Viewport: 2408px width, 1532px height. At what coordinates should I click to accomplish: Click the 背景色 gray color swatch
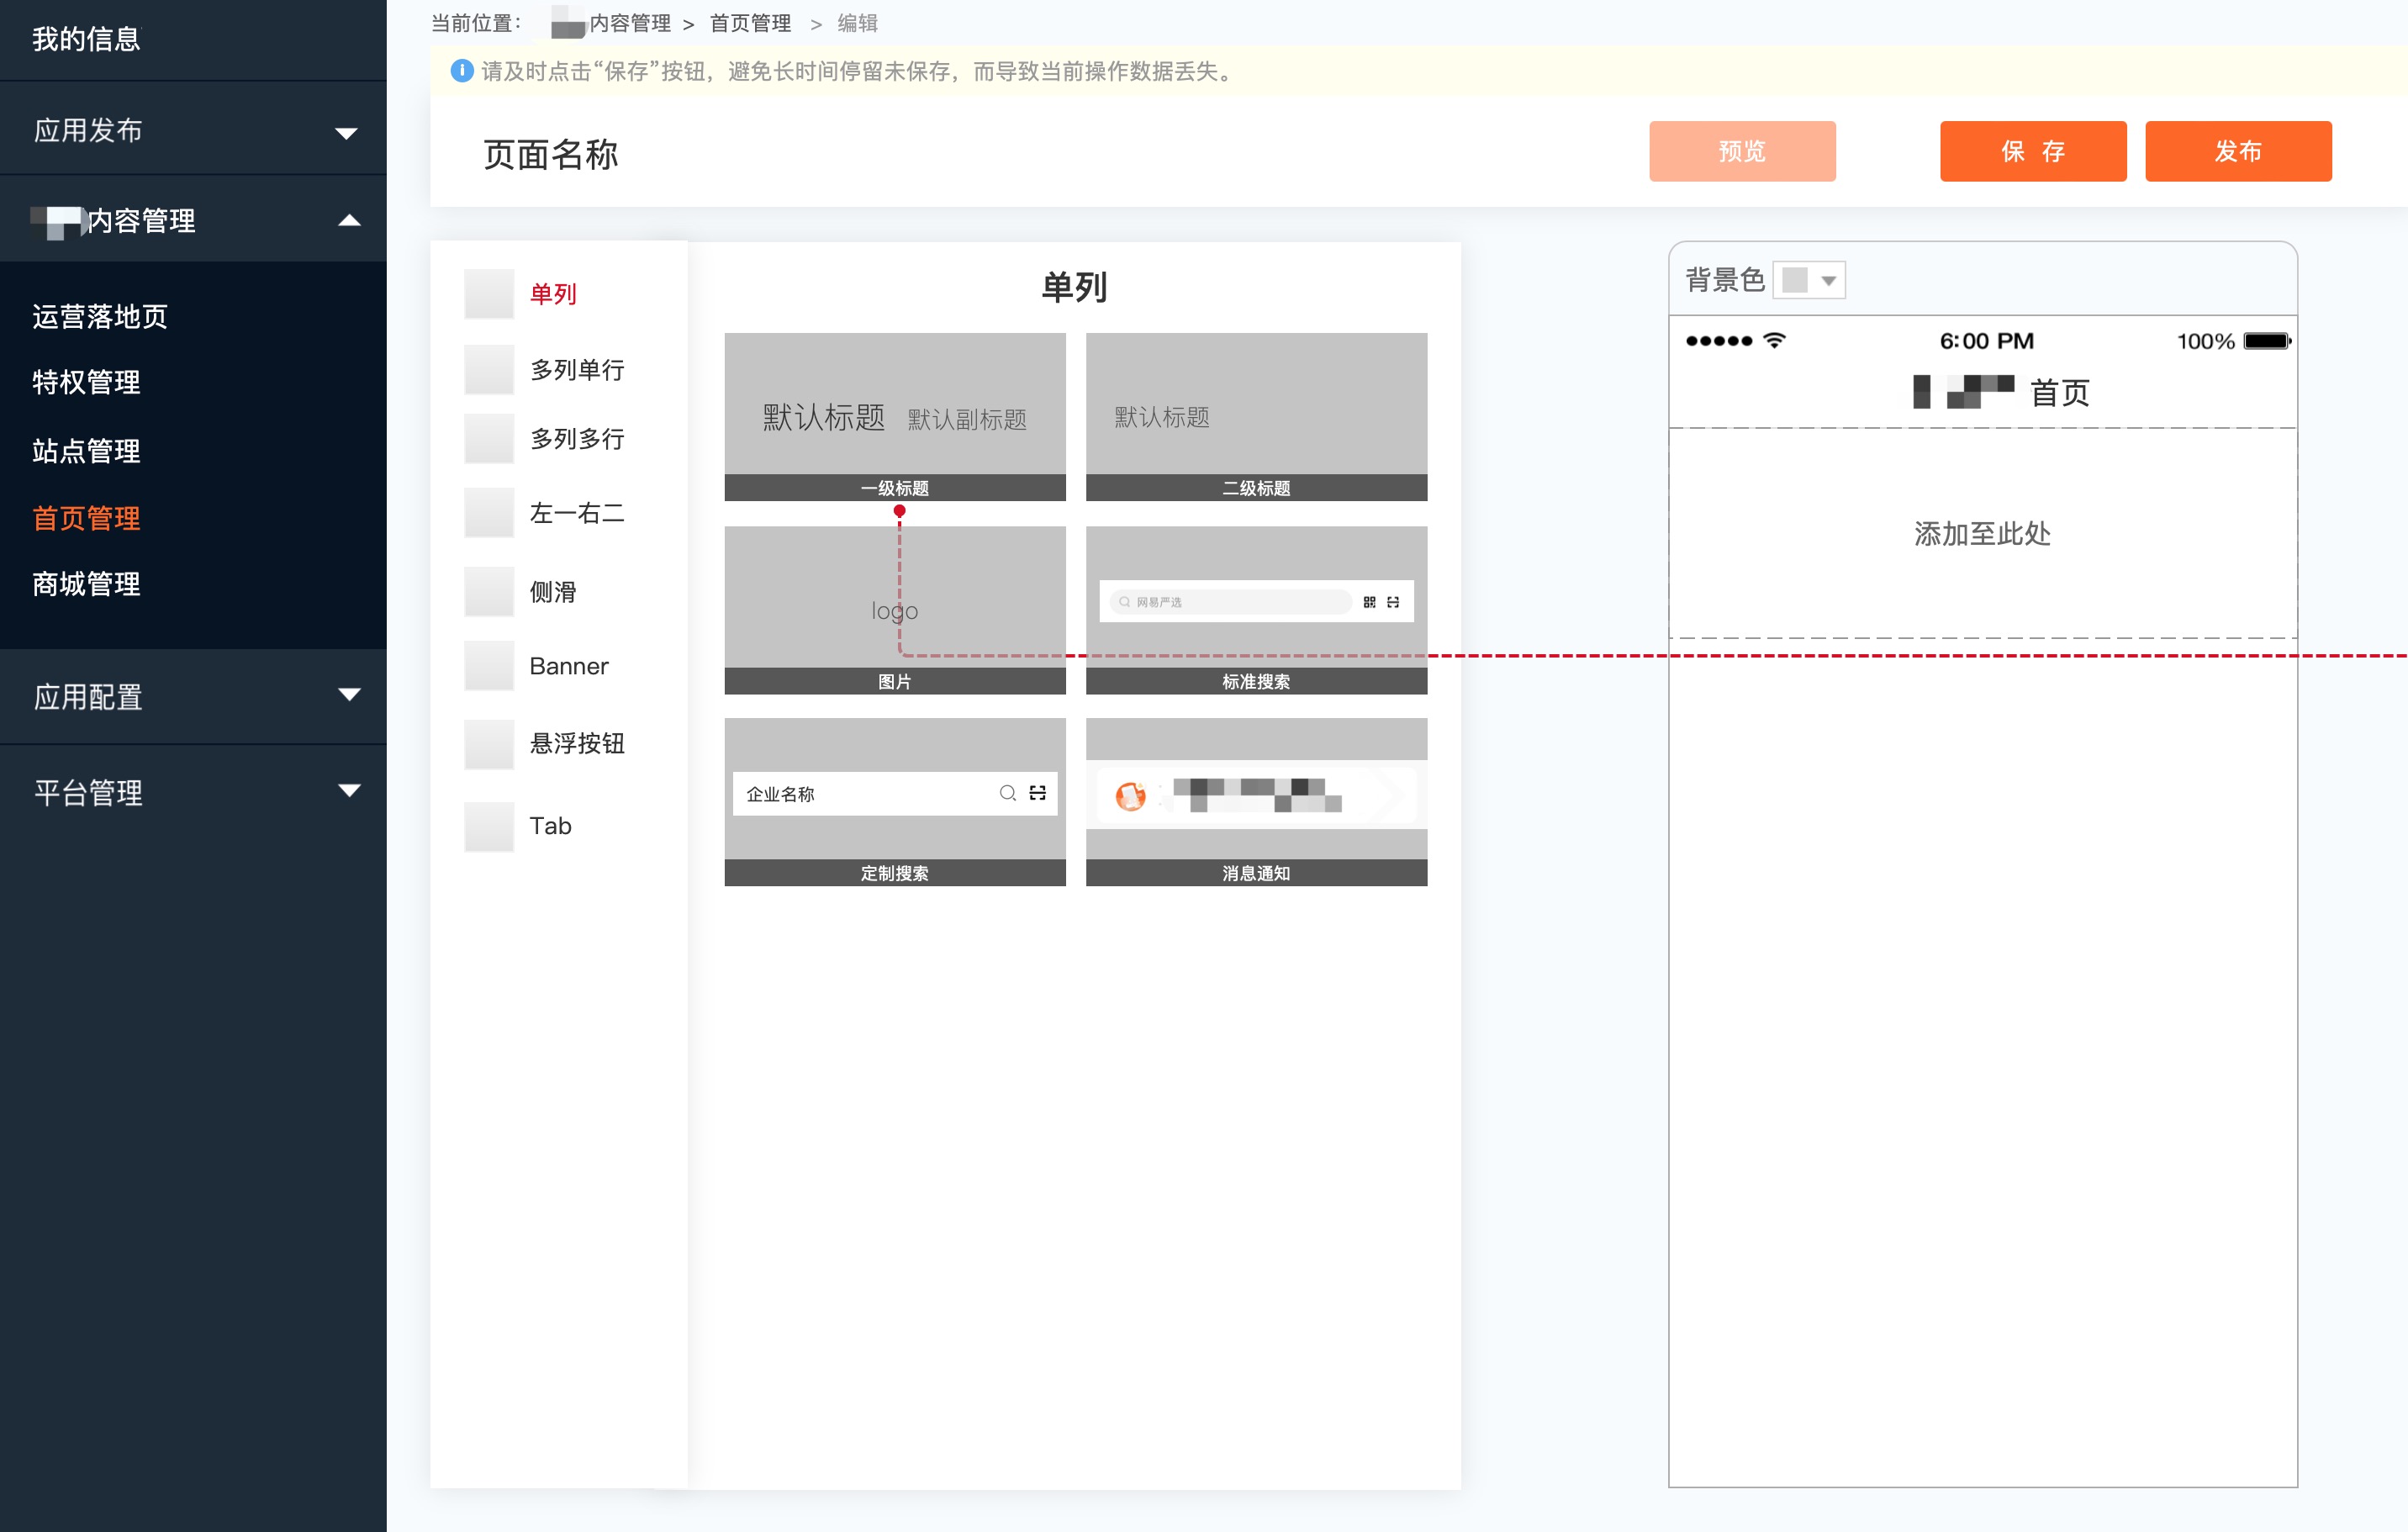[1795, 281]
